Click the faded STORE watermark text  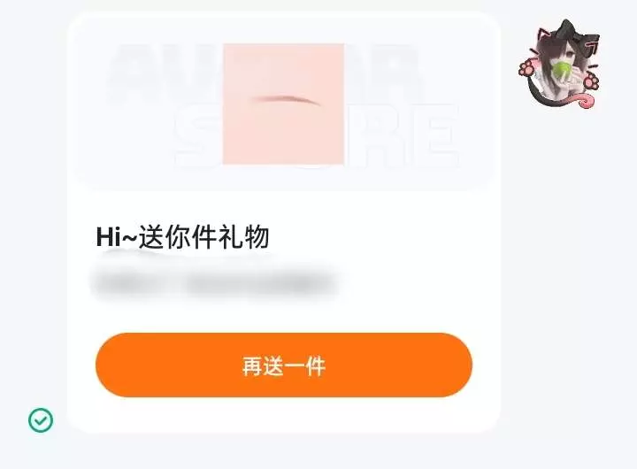pyautogui.click(x=317, y=135)
